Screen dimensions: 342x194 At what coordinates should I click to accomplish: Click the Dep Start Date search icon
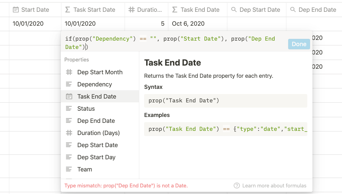(234, 10)
